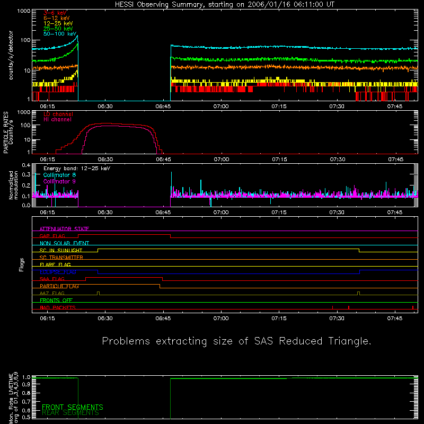Viewport: 424px width, 424px height.
Task: Click the FRONT SEGMENTS legend label
Action: coord(73,407)
